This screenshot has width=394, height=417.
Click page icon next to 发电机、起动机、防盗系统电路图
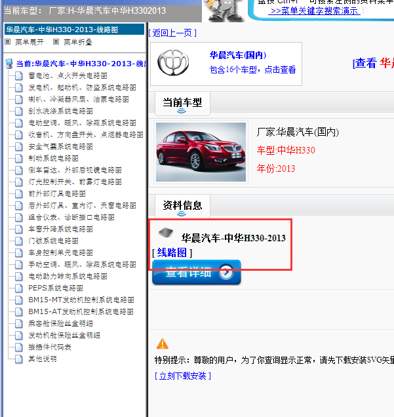pos(18,87)
